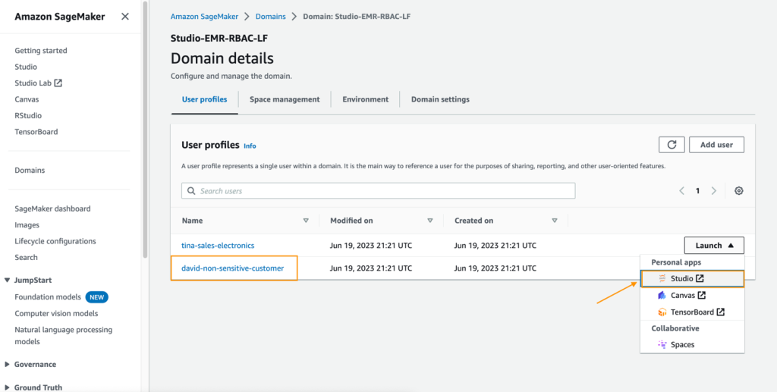Open RStudio in the sidebar
The width and height of the screenshot is (777, 392).
28,116
